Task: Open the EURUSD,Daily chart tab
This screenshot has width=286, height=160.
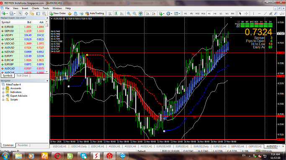Action: pyautogui.click(x=201, y=146)
